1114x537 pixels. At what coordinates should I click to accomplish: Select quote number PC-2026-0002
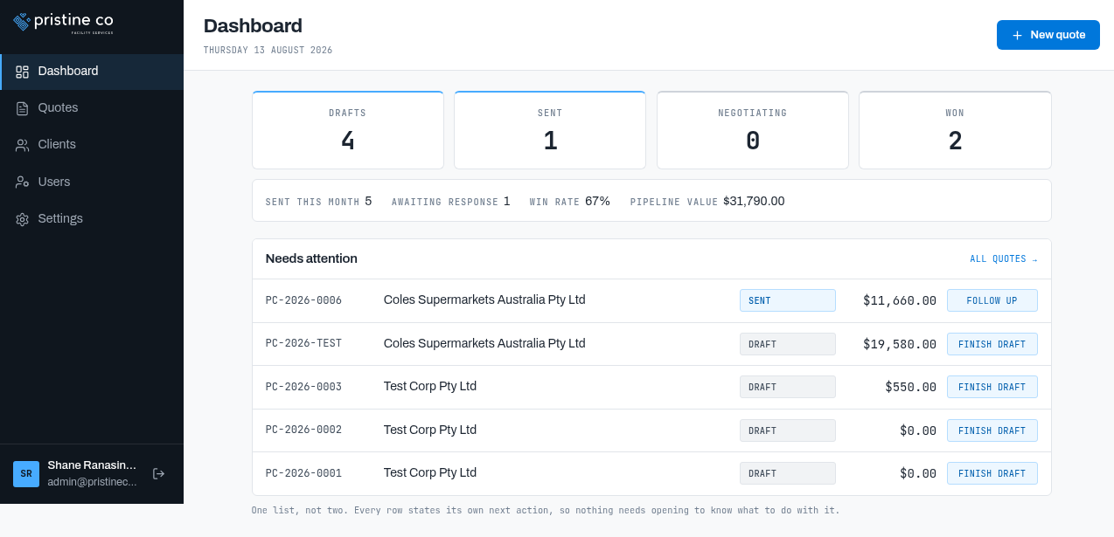click(x=303, y=430)
